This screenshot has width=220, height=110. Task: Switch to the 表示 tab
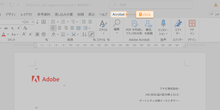point(92,14)
